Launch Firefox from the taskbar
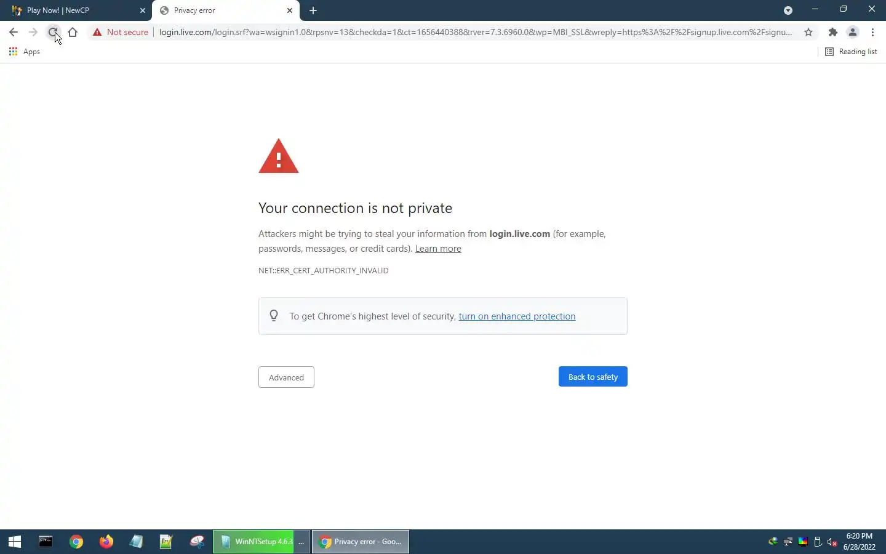Image resolution: width=886 pixels, height=554 pixels. pos(106,542)
